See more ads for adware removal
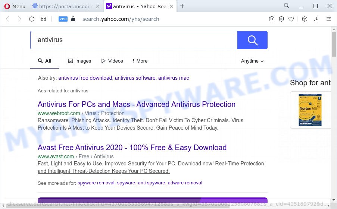Image resolution: width=337 pixels, height=209 pixels. (185, 183)
